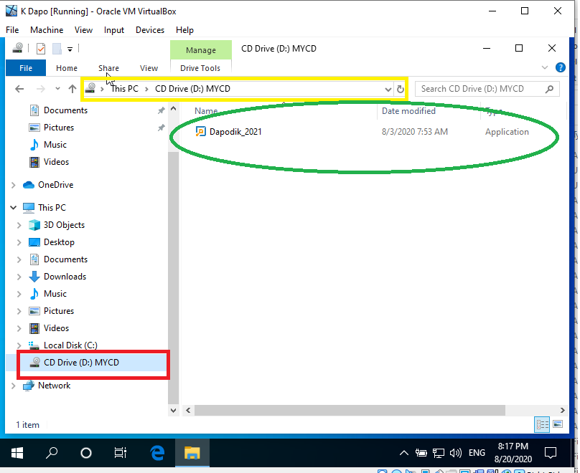Click the CD drive icon in title bar
This screenshot has width=580, height=473.
[x=17, y=48]
